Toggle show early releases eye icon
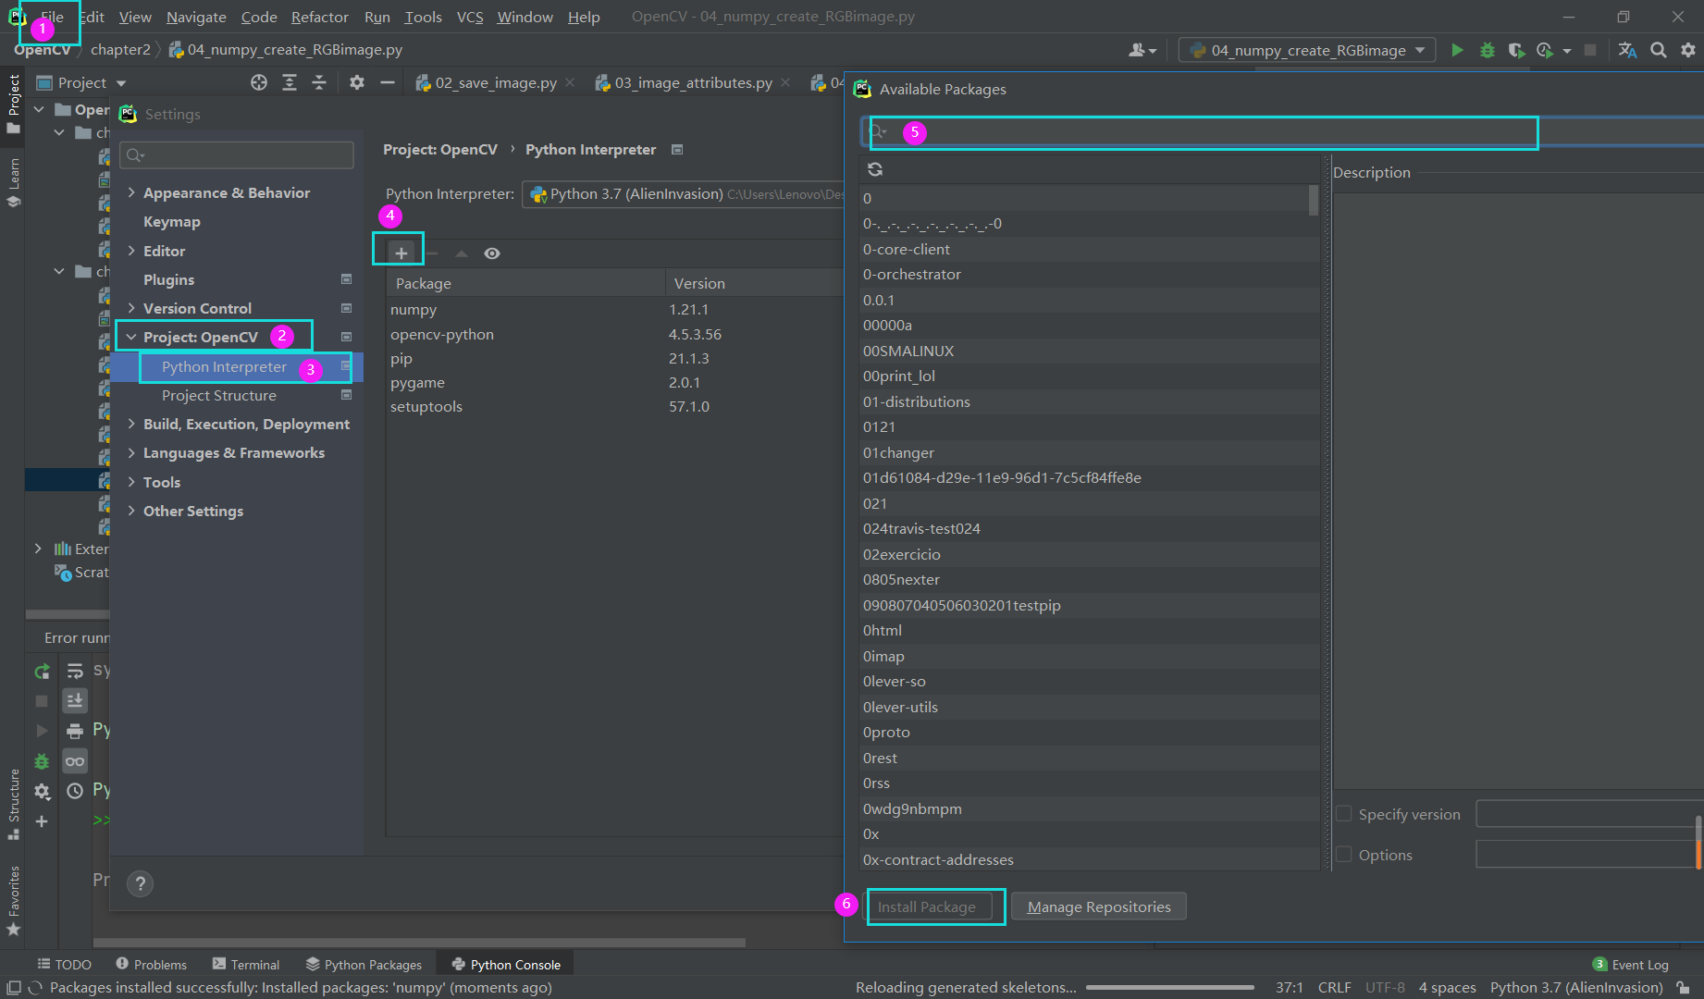Viewport: 1704px width, 999px height. tap(492, 253)
